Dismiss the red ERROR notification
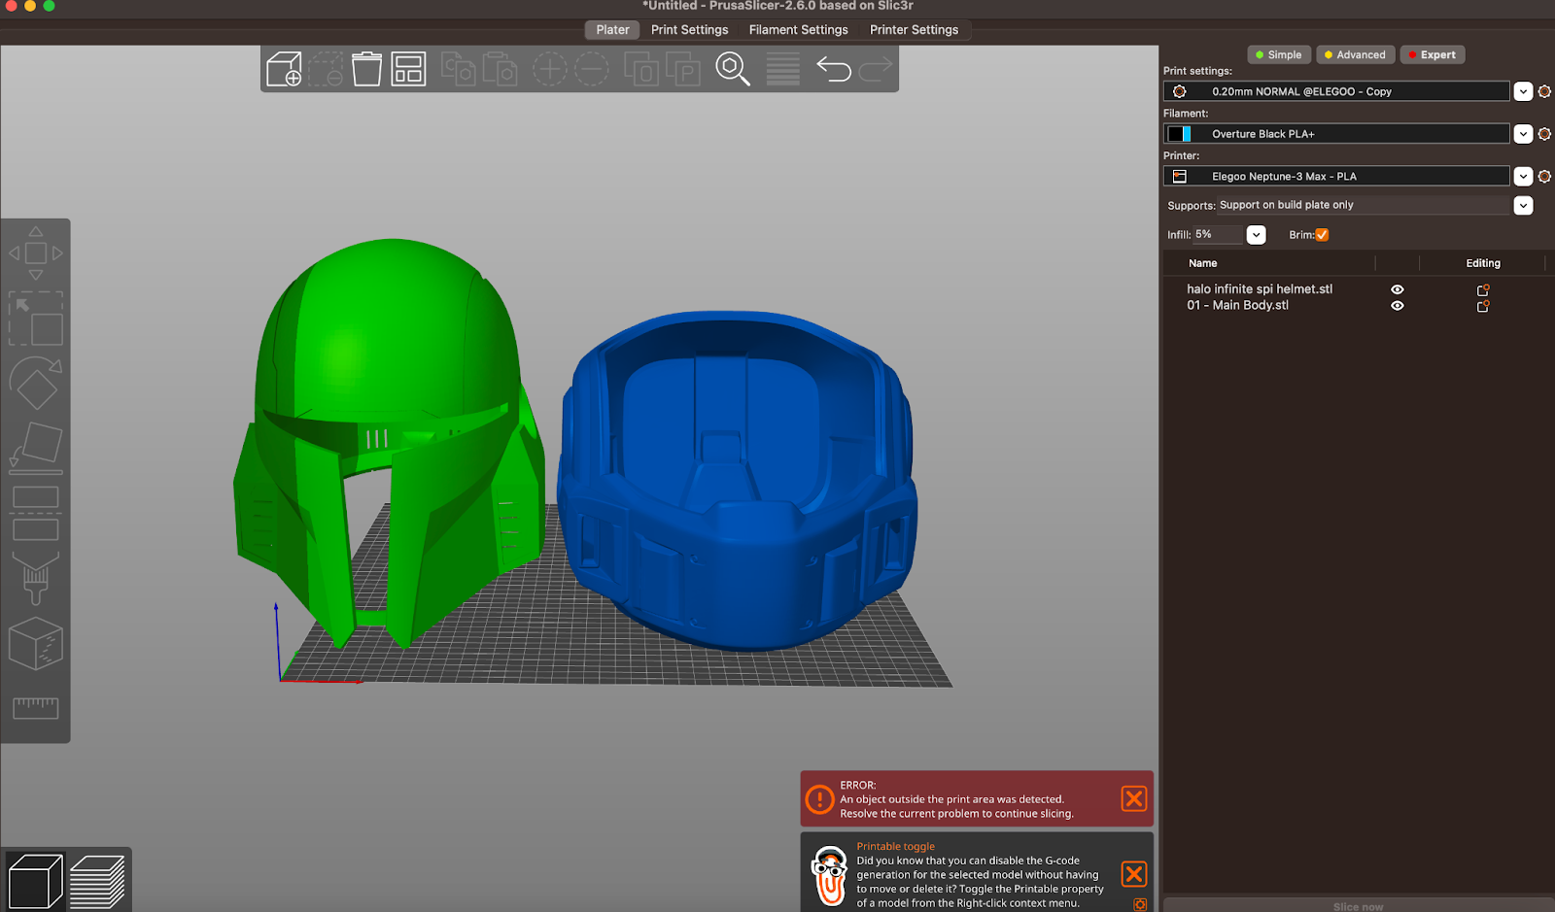The image size is (1555, 912). [1133, 798]
